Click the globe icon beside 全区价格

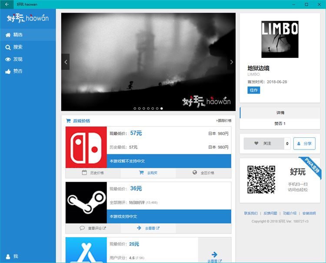(x=195, y=172)
